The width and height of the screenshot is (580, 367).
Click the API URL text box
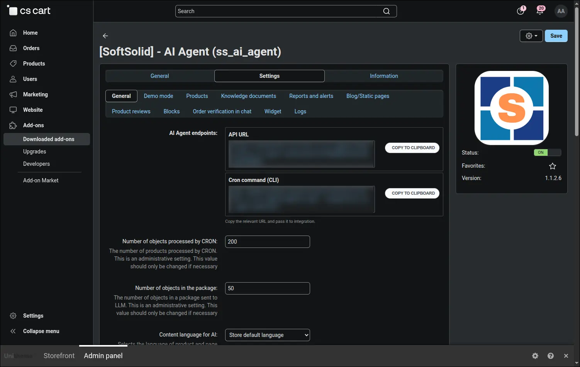tap(302, 154)
